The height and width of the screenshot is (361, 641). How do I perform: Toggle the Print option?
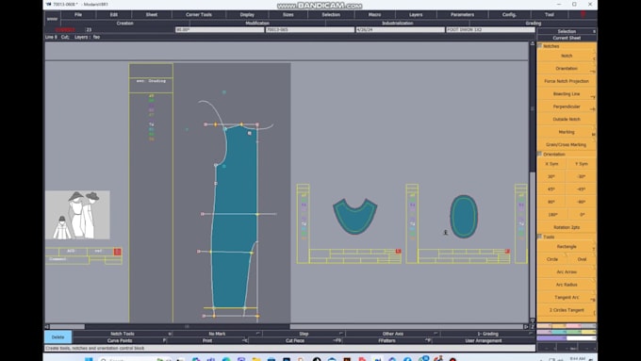[207, 340]
